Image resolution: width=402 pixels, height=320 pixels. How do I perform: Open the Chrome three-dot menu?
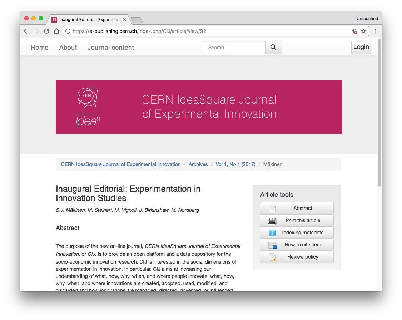click(375, 31)
